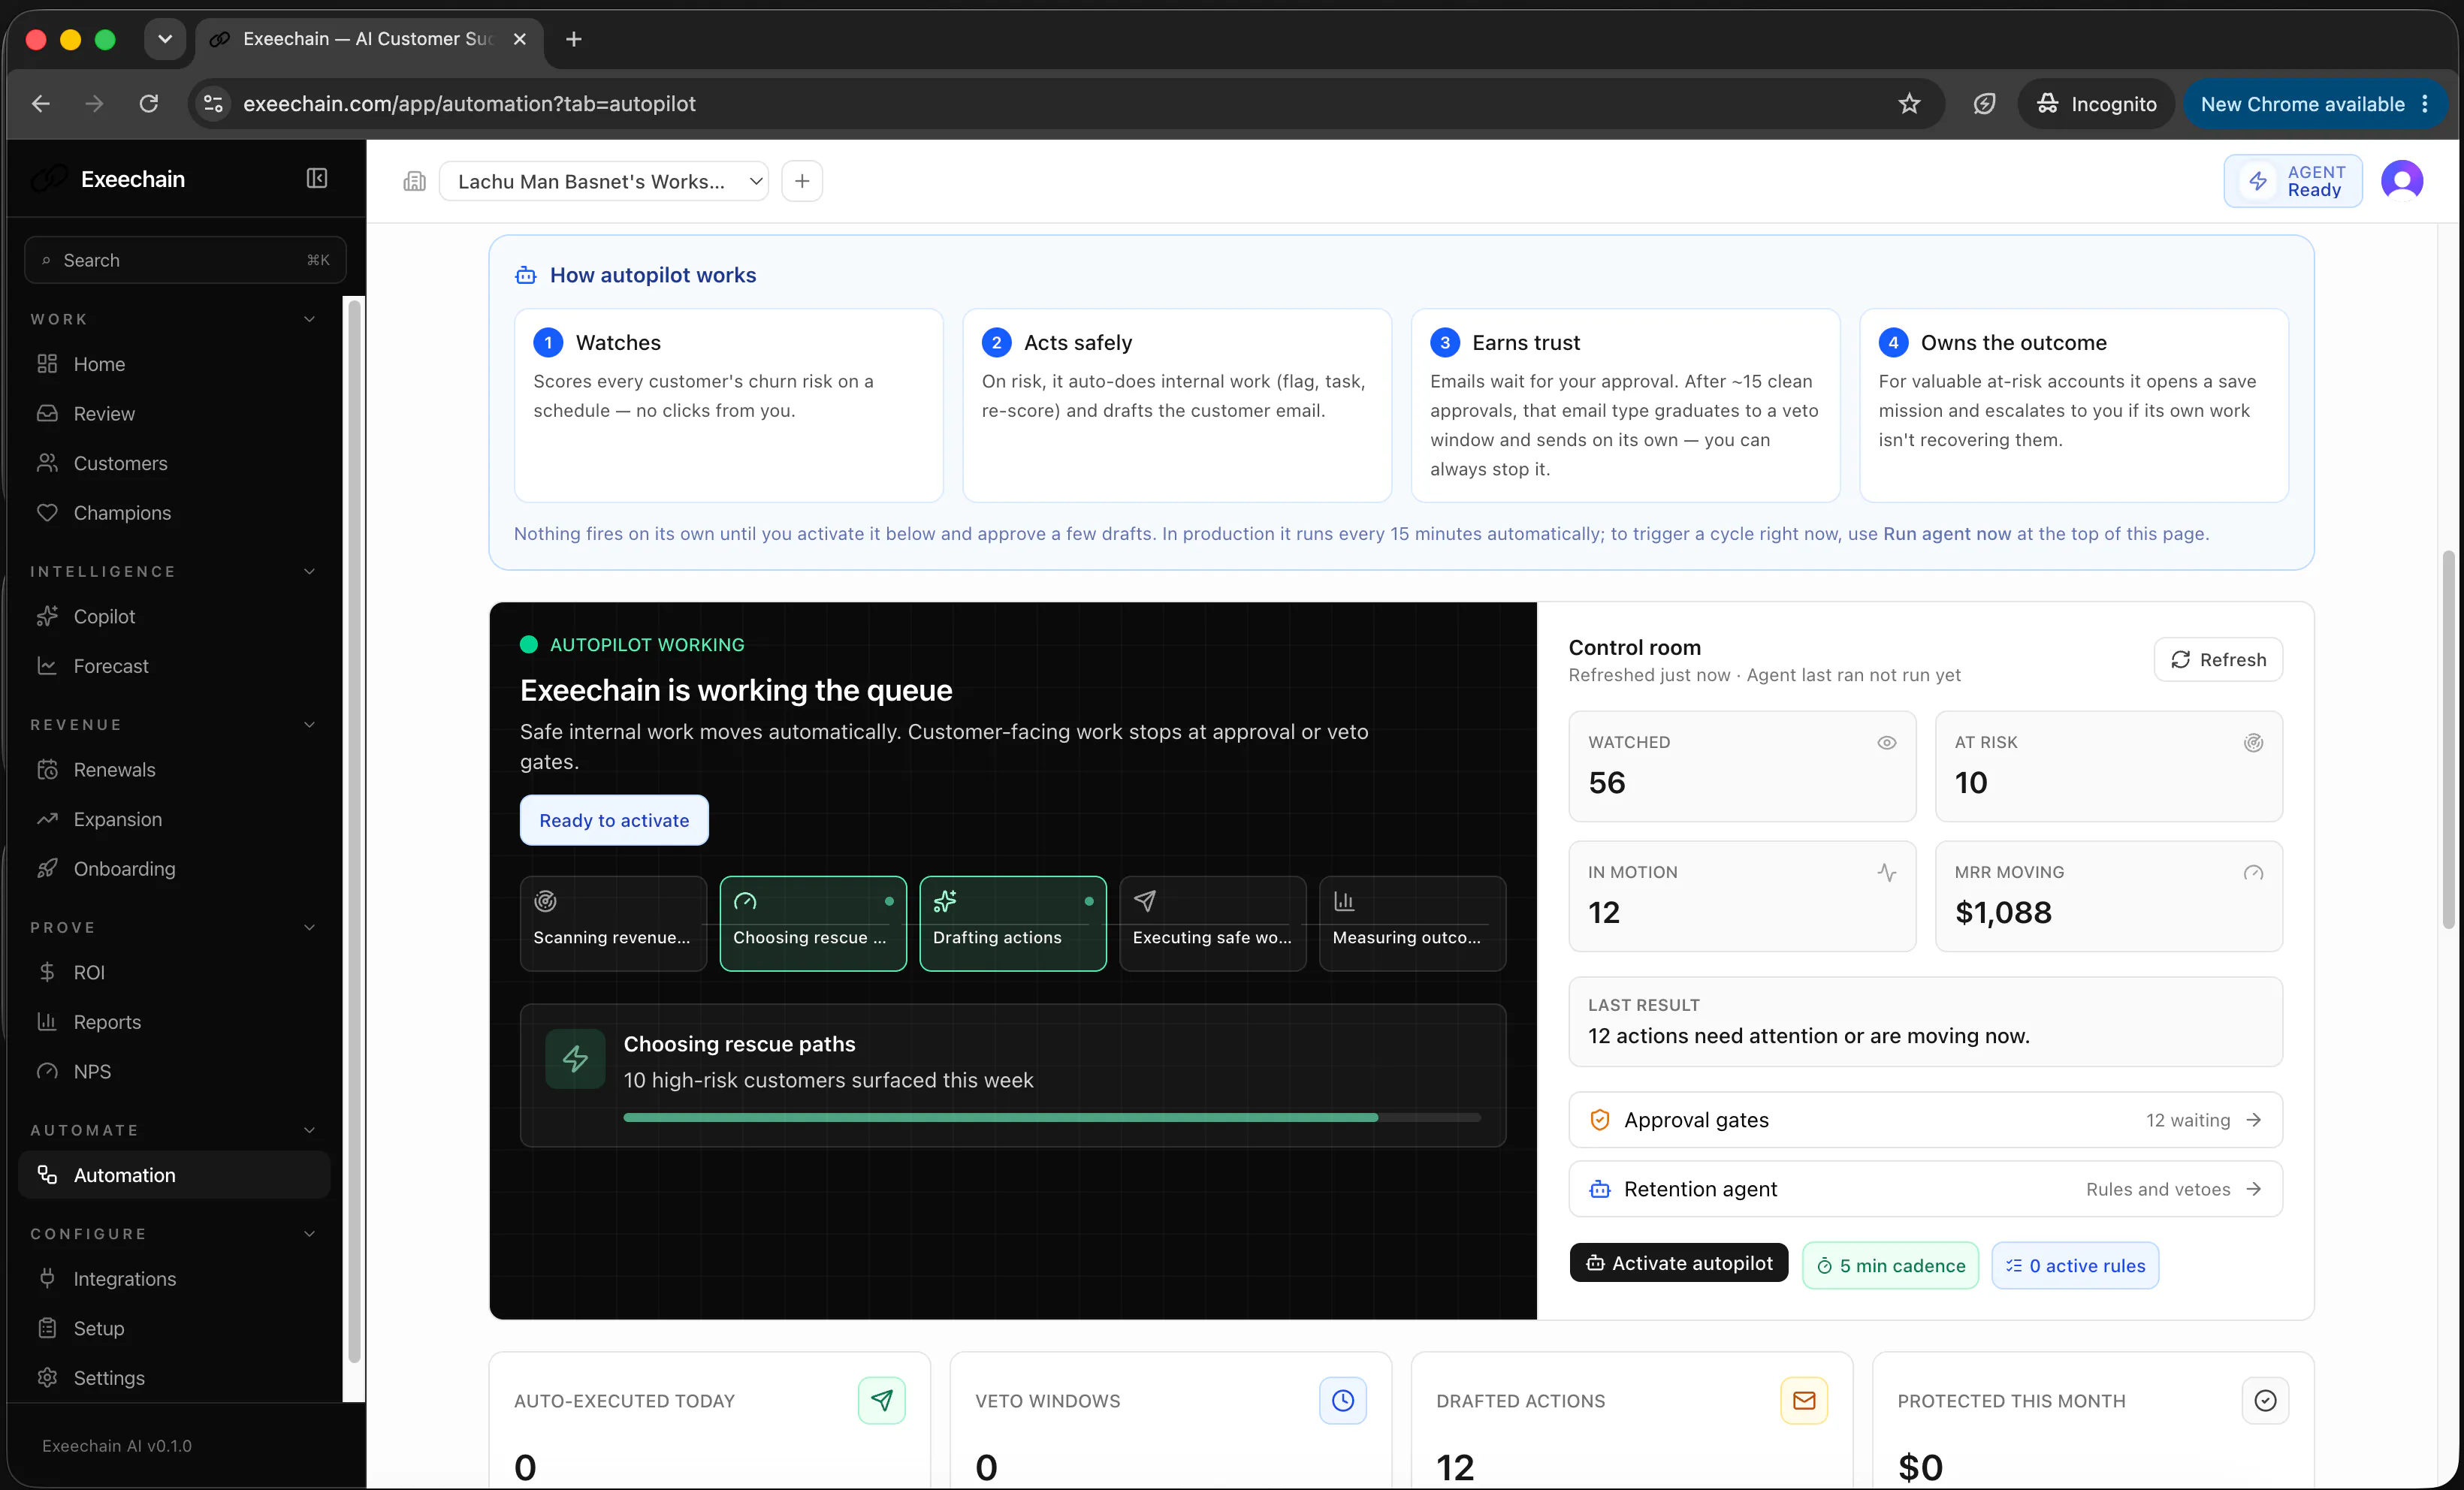Viewport: 2464px width, 1490px height.
Task: Select the Drafting actions stage card
Action: (x=1013, y=923)
